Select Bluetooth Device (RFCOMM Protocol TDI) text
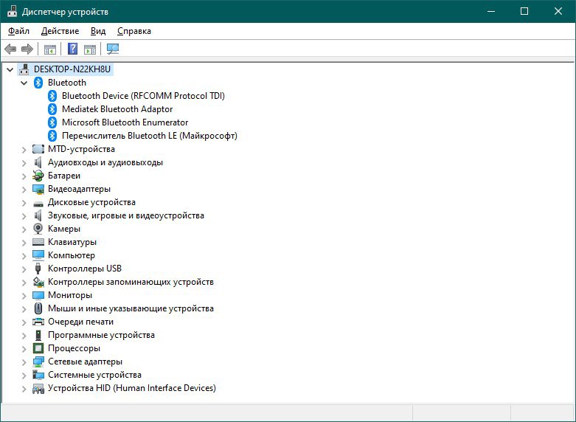 143,96
